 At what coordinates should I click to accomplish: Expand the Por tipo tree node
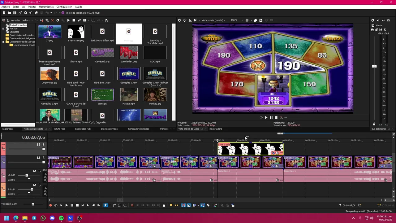[x=3, y=28]
